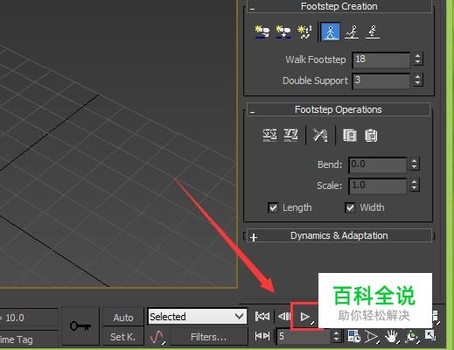Click the current frame number field
Screen dimensions: 454x350
[304, 336]
